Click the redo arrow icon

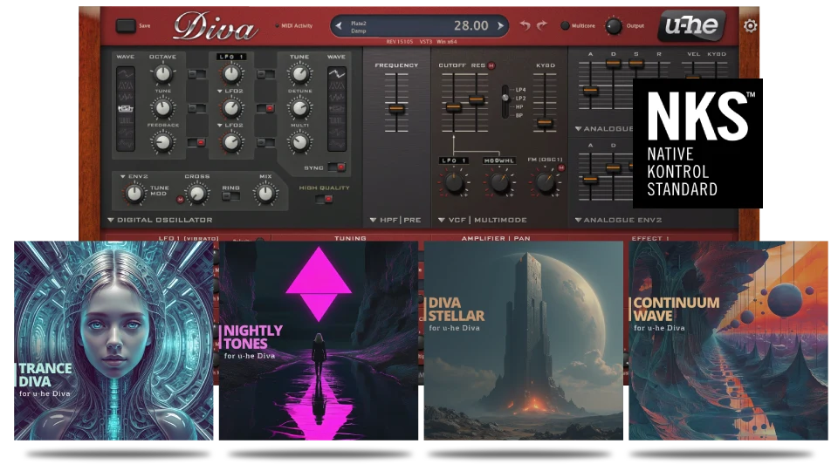tap(542, 26)
